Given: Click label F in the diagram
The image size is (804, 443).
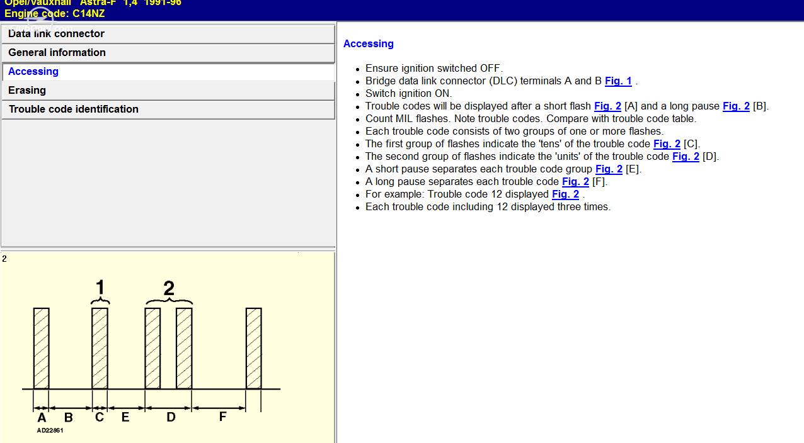Looking at the screenshot, I should pyautogui.click(x=222, y=417).
